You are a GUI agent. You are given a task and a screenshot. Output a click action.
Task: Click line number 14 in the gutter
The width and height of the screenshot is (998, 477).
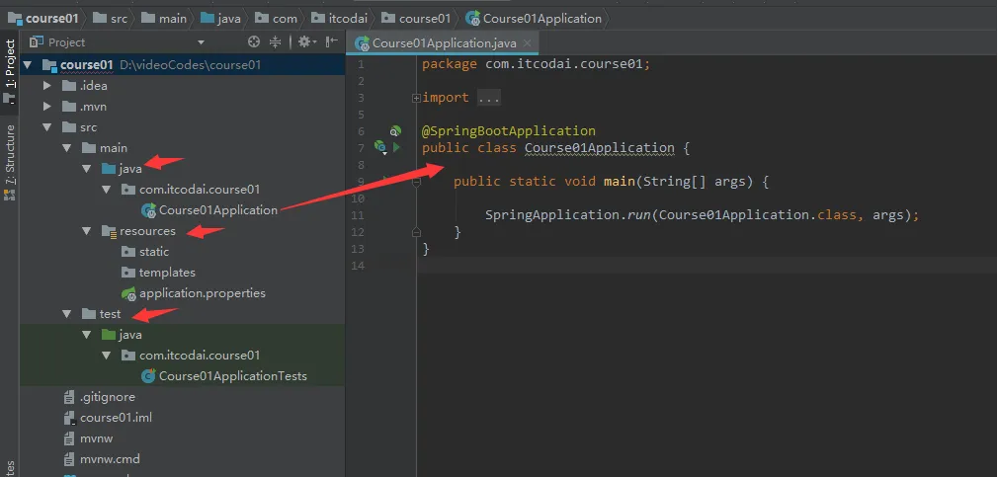coord(357,266)
